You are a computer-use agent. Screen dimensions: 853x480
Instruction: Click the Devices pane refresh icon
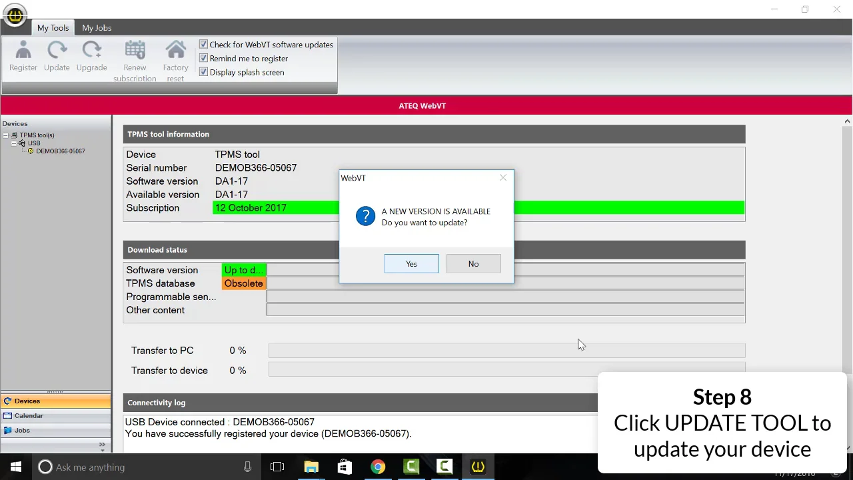point(8,401)
